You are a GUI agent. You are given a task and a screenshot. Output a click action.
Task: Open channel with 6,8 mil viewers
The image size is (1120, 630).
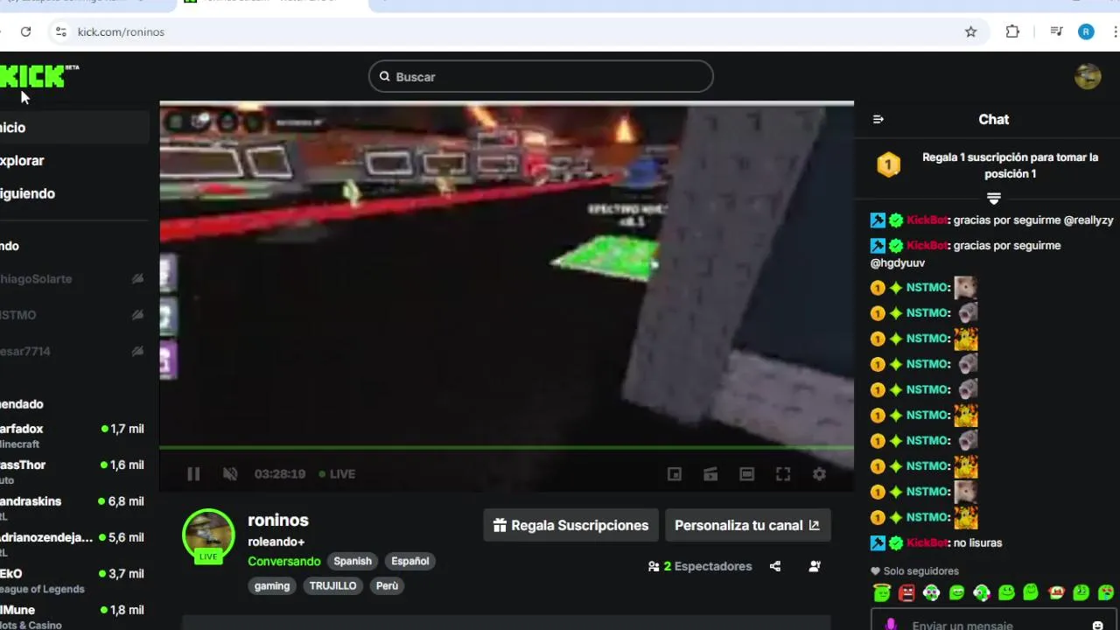[74, 508]
